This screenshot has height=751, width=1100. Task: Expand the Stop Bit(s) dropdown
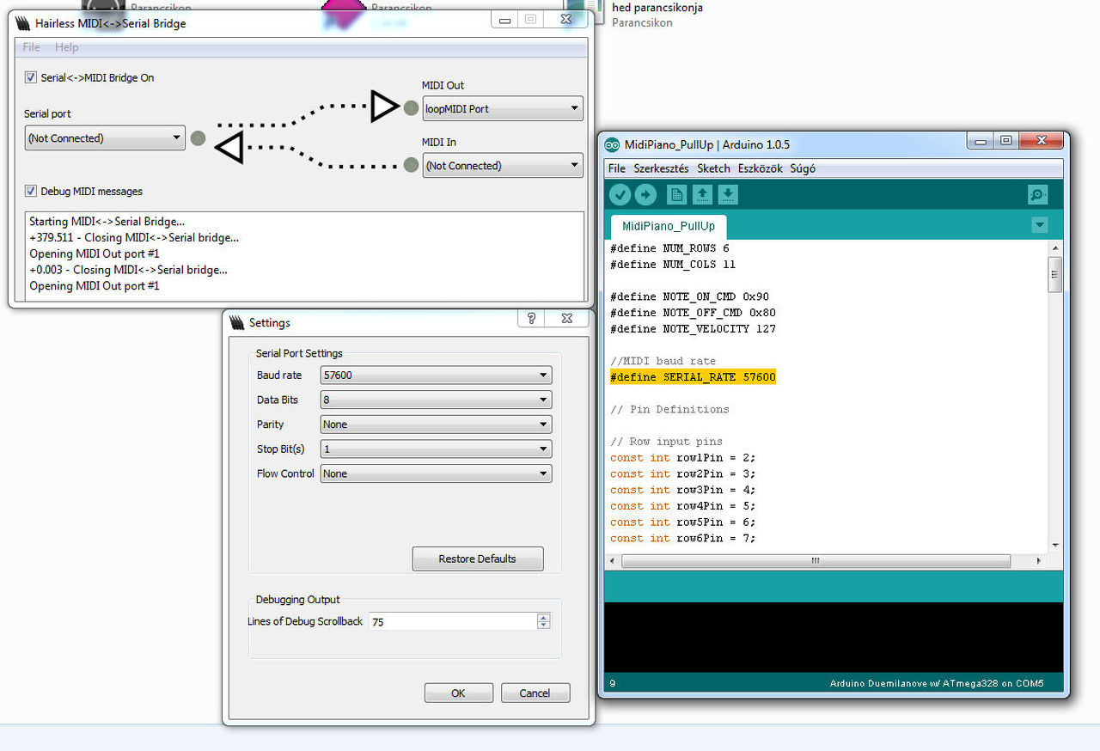click(436, 449)
